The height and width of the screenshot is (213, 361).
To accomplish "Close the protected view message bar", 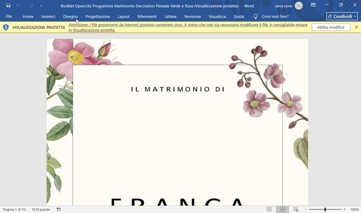I will click(356, 27).
